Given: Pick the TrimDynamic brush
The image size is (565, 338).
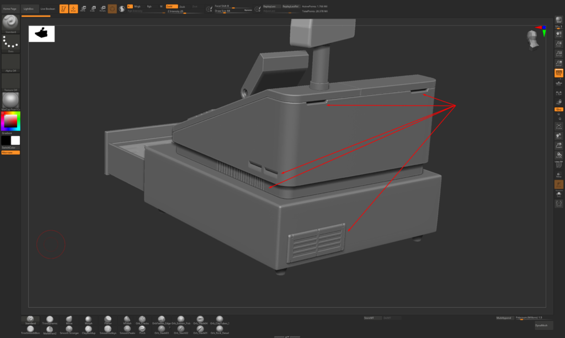Looking at the screenshot, I should coord(50,320).
